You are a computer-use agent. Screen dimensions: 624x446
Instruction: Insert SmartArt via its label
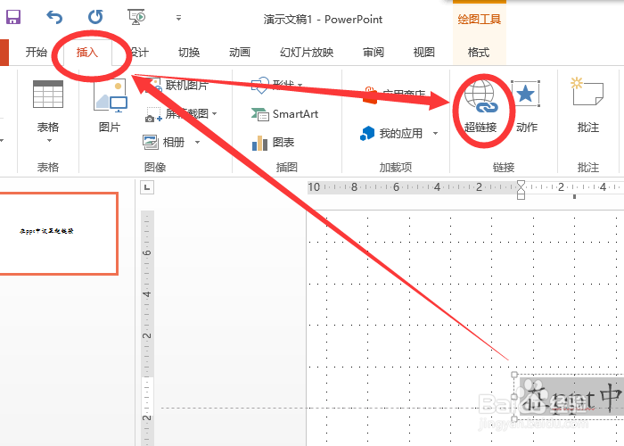coord(295,114)
